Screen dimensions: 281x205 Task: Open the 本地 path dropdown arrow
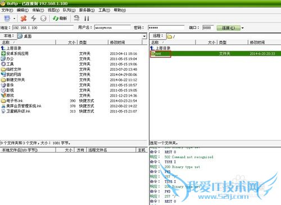click(144, 36)
